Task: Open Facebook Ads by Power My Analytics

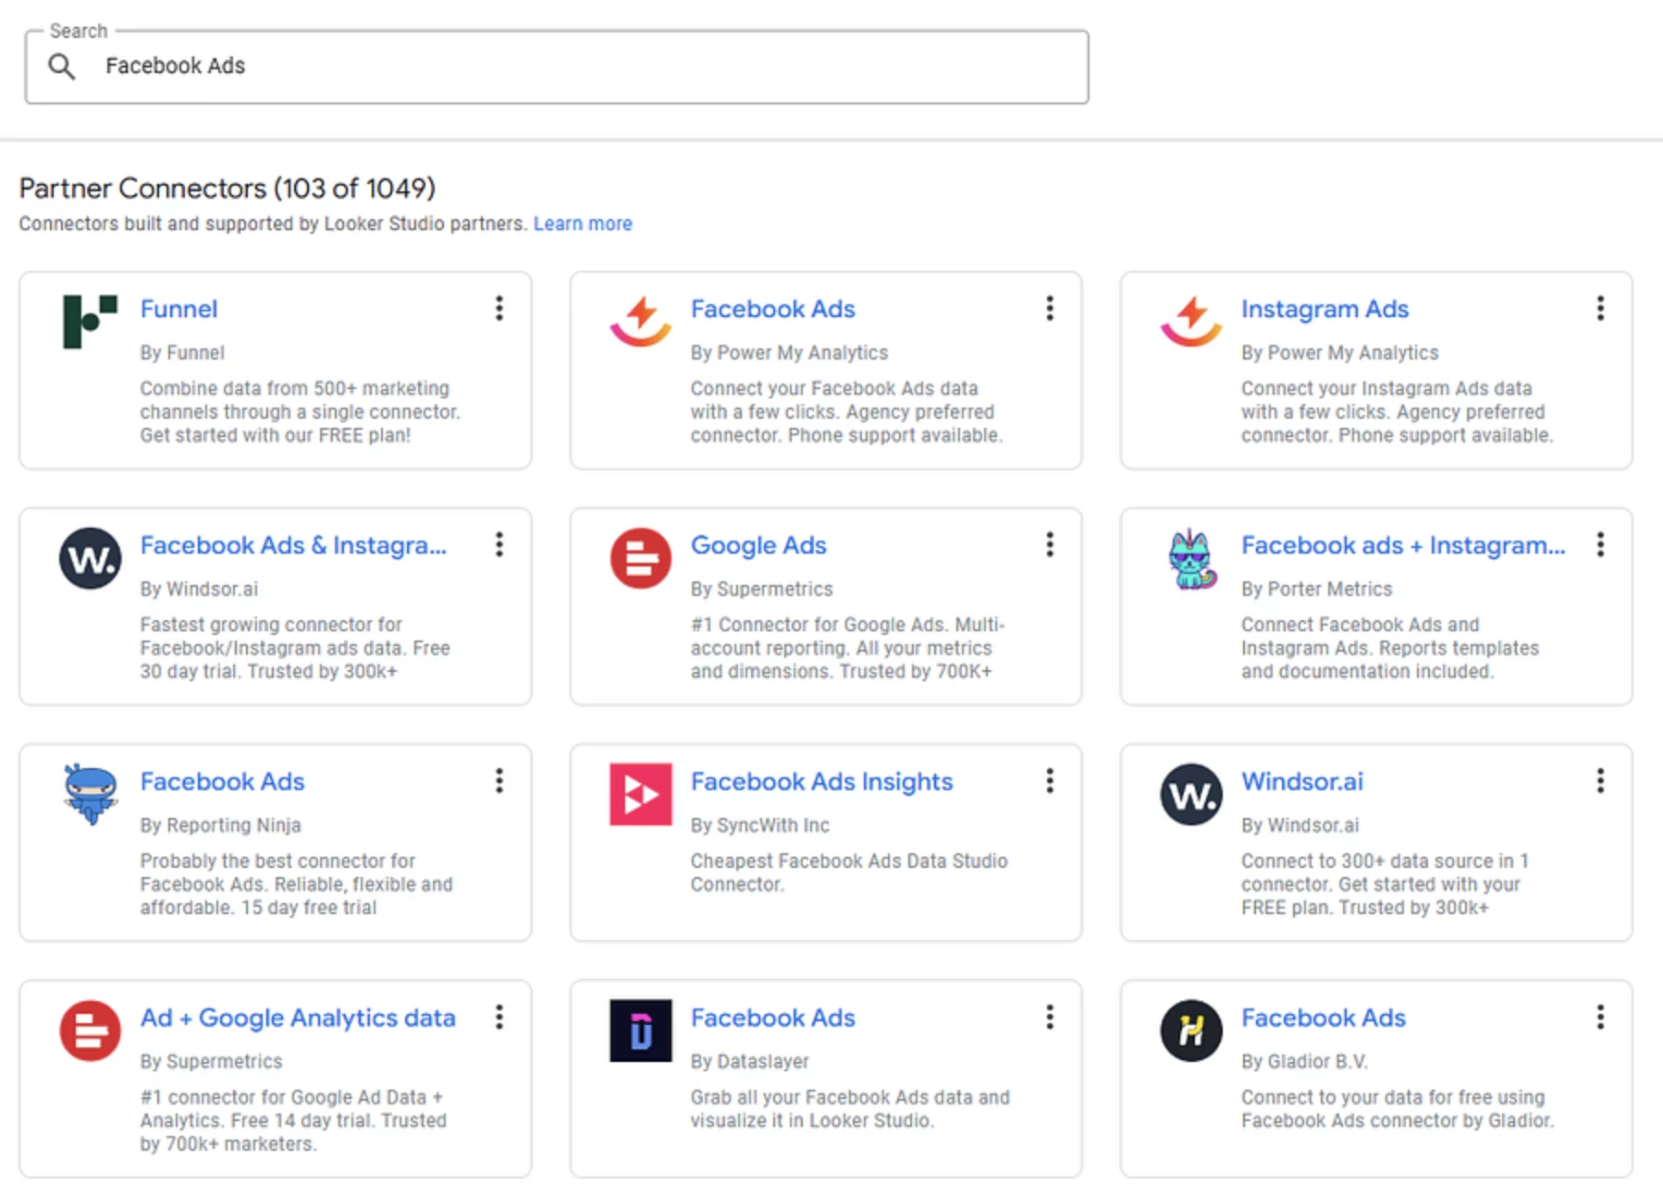Action: point(772,309)
